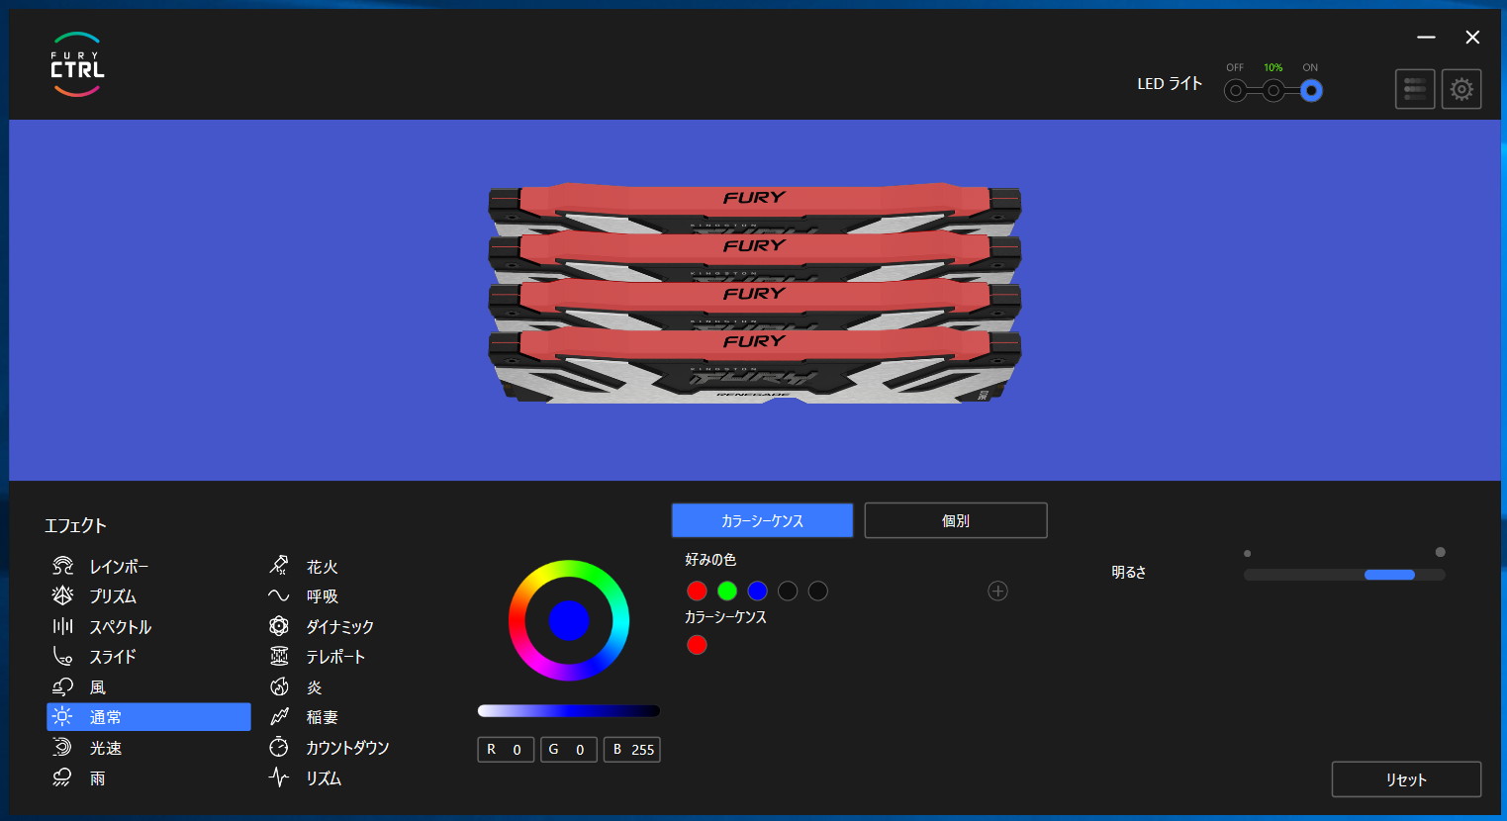Choose the 炎 flame effect icon
This screenshot has height=821, width=1507.
279,686
